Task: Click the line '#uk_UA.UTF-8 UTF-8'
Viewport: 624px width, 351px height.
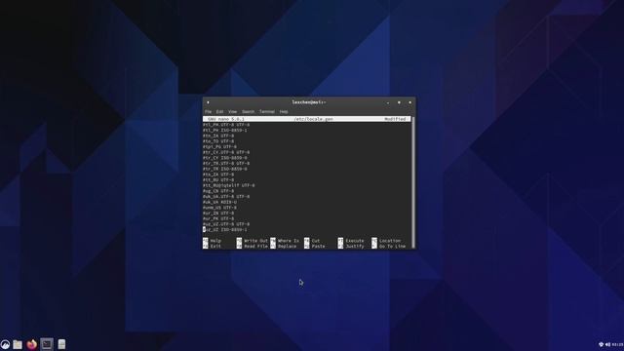Action: point(226,197)
